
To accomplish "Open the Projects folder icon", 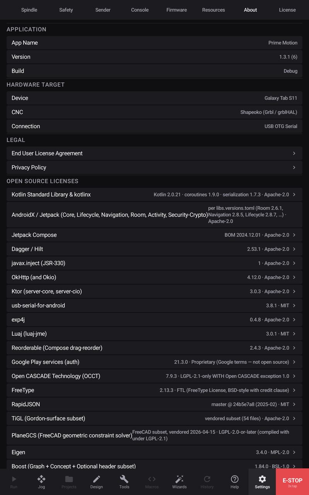I will [69, 479].
